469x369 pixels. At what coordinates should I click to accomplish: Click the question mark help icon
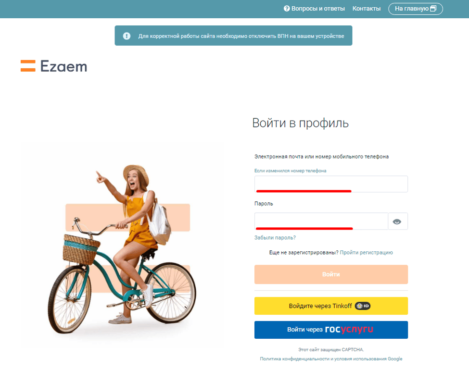coord(287,9)
